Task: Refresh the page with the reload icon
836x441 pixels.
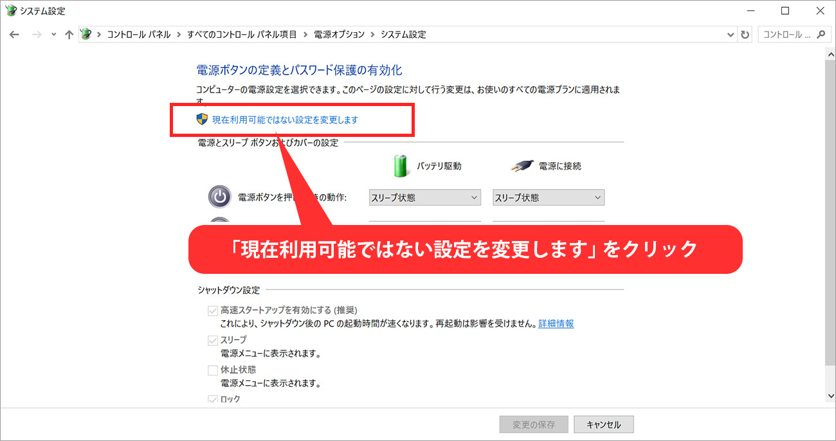Action: click(745, 35)
